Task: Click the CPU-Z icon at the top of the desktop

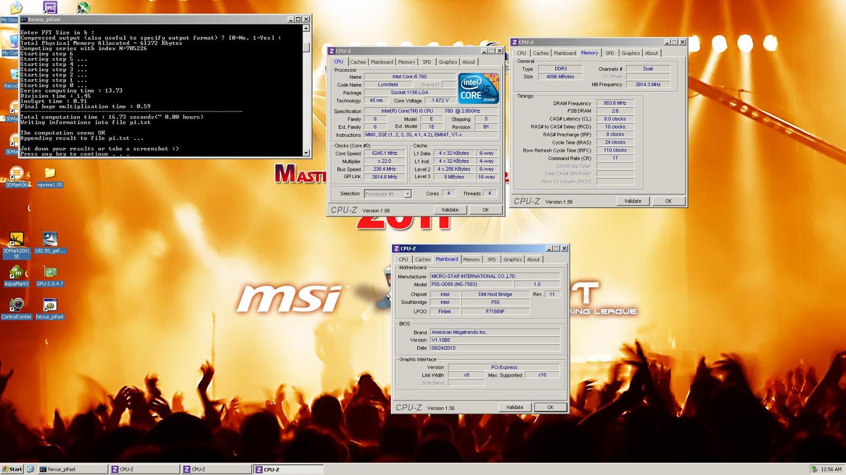Action: (x=50, y=7)
